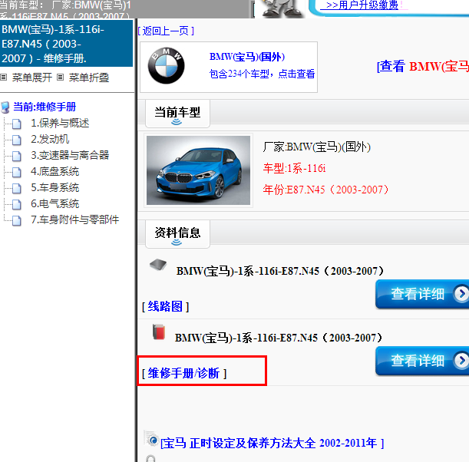
Task: Click the page icon beside 4.底盘系统
Action: [x=16, y=172]
